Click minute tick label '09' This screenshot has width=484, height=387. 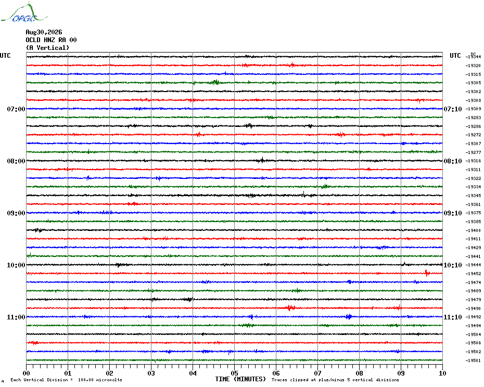(x=401, y=373)
